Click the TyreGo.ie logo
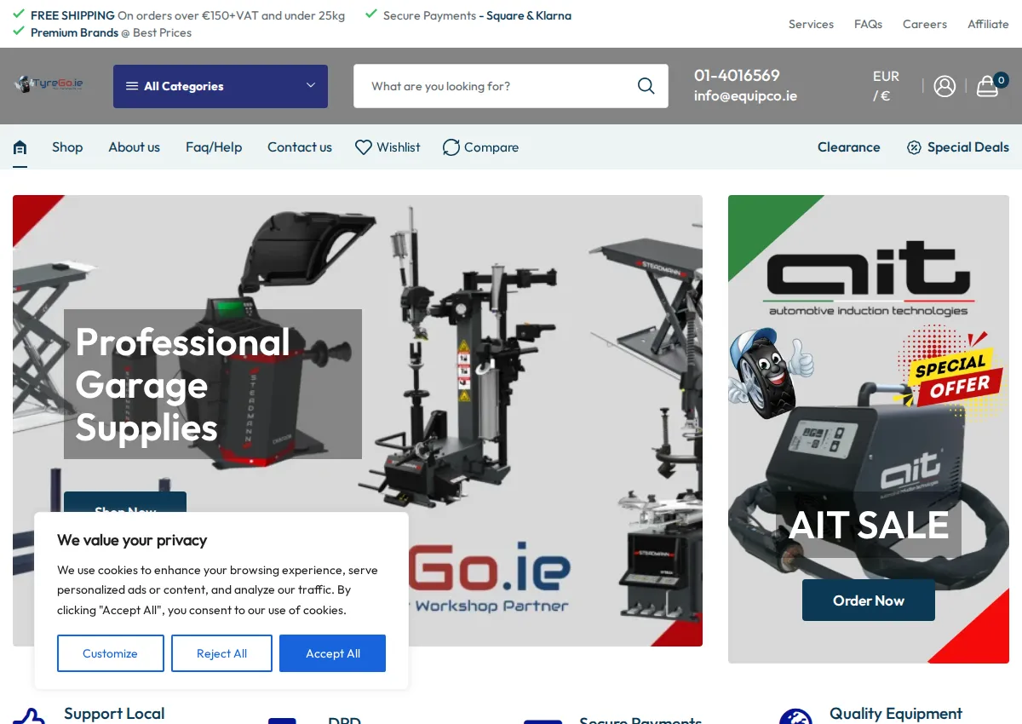1022x724 pixels. [x=49, y=84]
